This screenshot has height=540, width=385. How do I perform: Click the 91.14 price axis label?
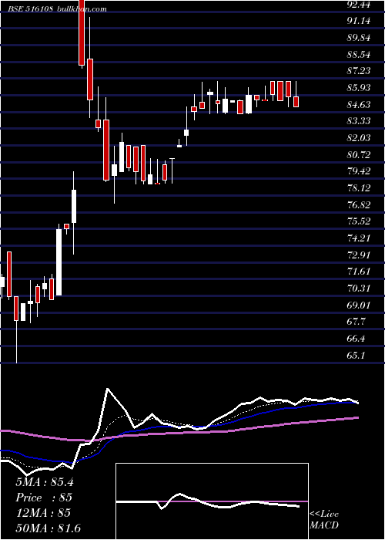[358, 21]
